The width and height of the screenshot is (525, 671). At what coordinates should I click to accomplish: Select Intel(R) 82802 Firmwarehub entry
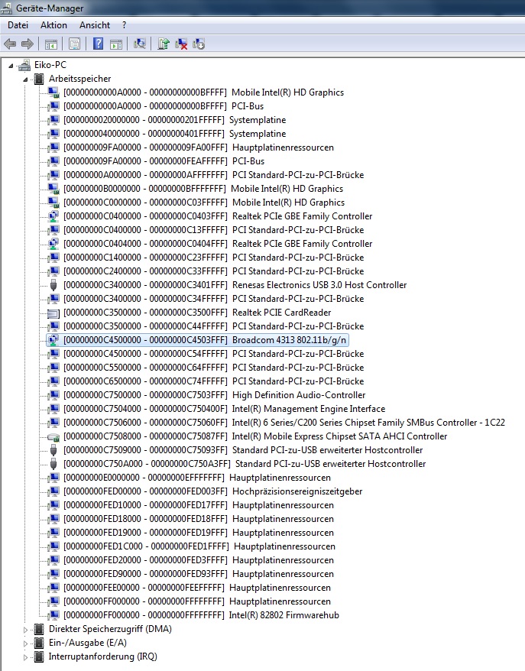coord(201,615)
